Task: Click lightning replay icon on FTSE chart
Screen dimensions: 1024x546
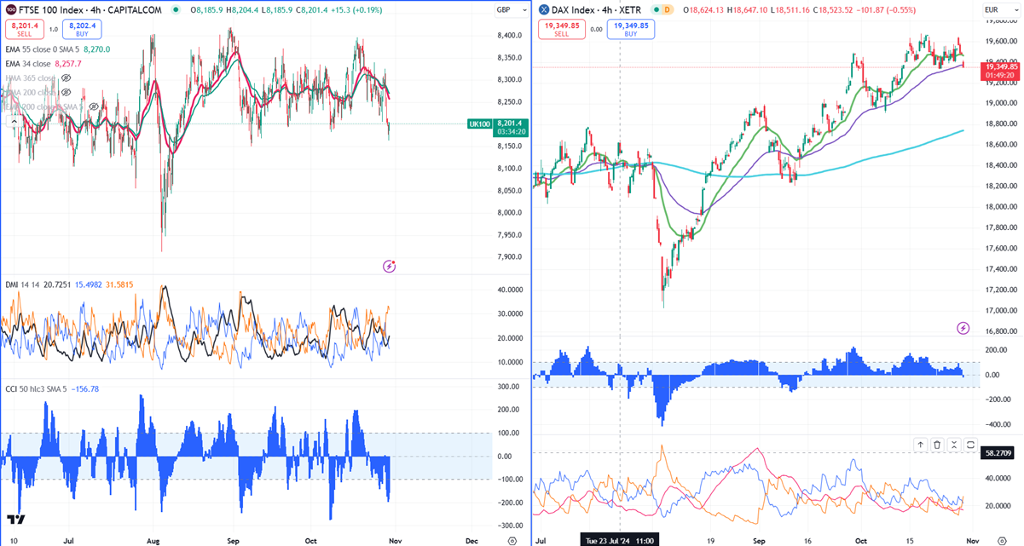Action: [x=390, y=266]
